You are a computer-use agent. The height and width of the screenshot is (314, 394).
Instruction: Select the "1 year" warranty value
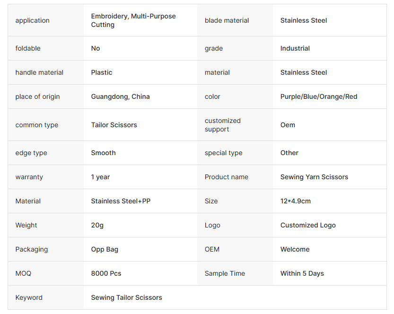click(100, 177)
